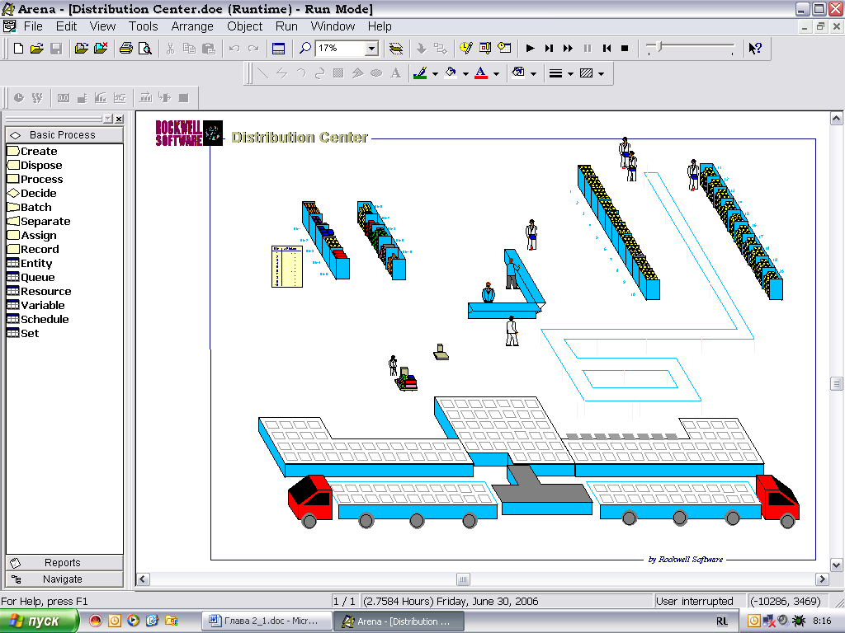Click the Context Help arrow icon

click(x=755, y=49)
